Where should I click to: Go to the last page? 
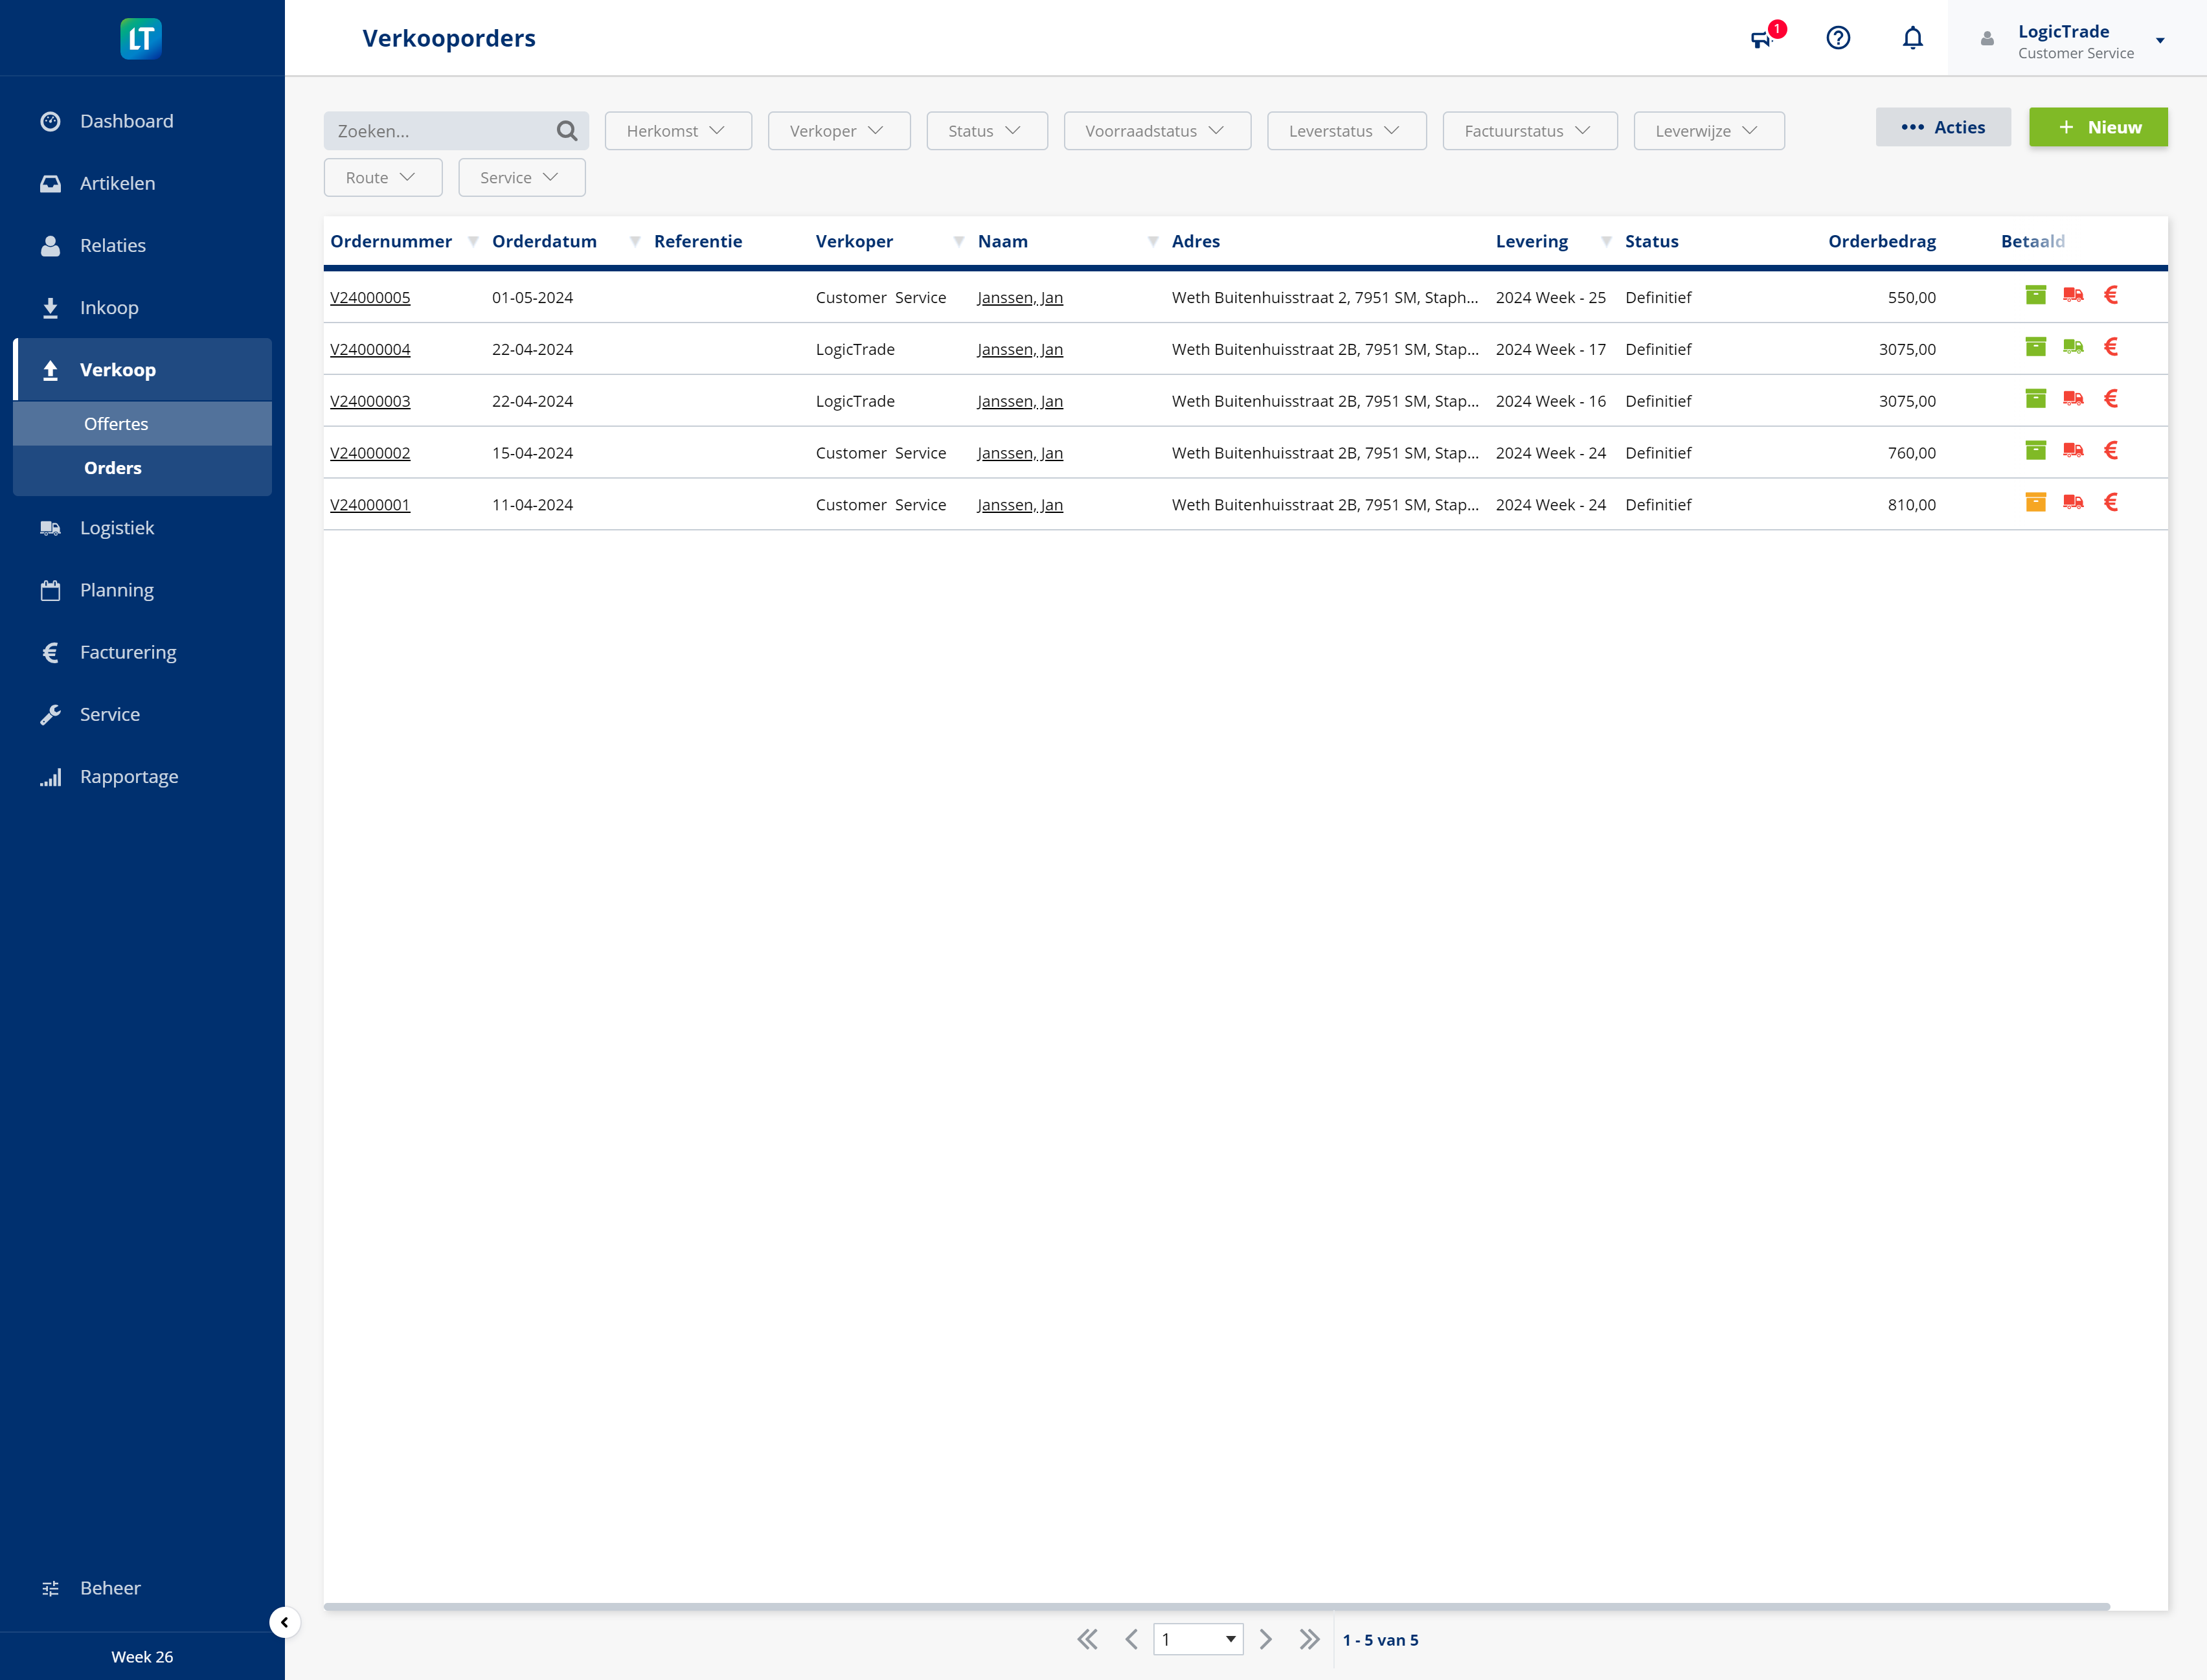click(1309, 1639)
